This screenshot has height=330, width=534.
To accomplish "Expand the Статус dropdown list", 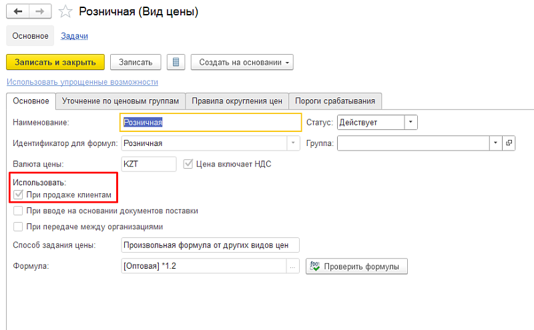I will (x=411, y=122).
